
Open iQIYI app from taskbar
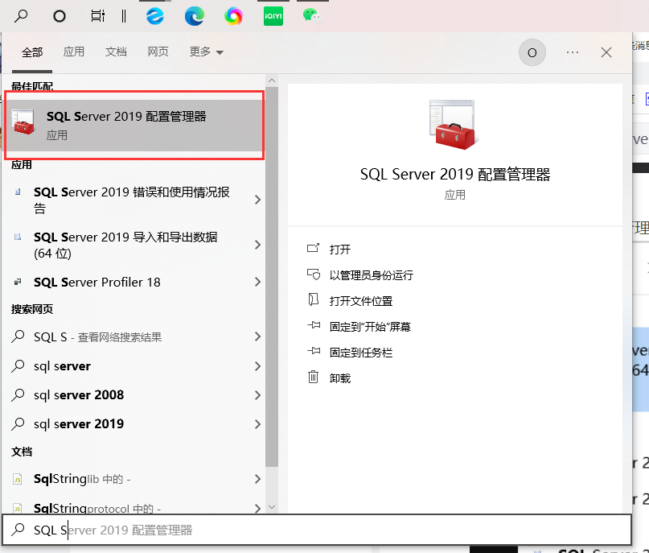[x=273, y=16]
